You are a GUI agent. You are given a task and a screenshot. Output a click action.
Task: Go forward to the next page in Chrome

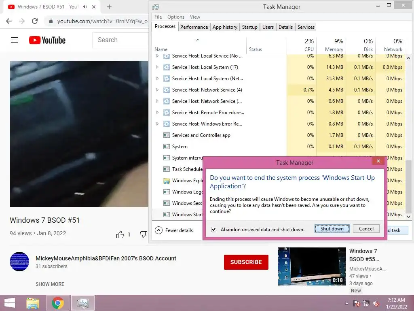click(22, 21)
